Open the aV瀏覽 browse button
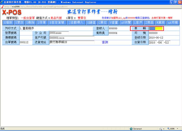This screenshot has height=131, width=182. (126, 22)
